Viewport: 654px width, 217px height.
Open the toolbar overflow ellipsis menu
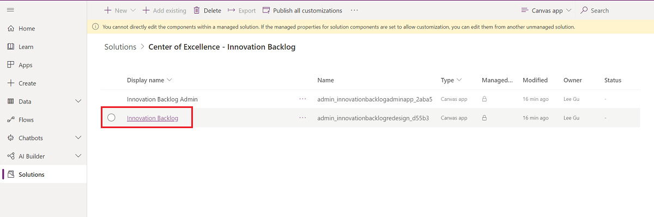354,10
